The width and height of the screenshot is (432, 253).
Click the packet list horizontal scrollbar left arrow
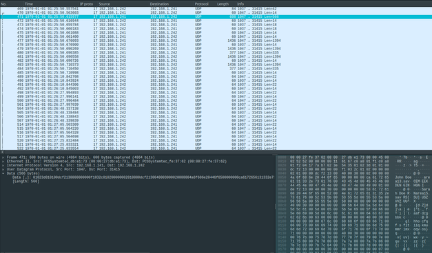[2, 152]
